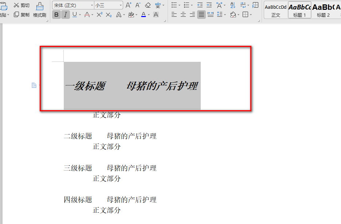This screenshot has width=341, height=224.
Task: Toggle subscript formatting
Action: point(109,15)
